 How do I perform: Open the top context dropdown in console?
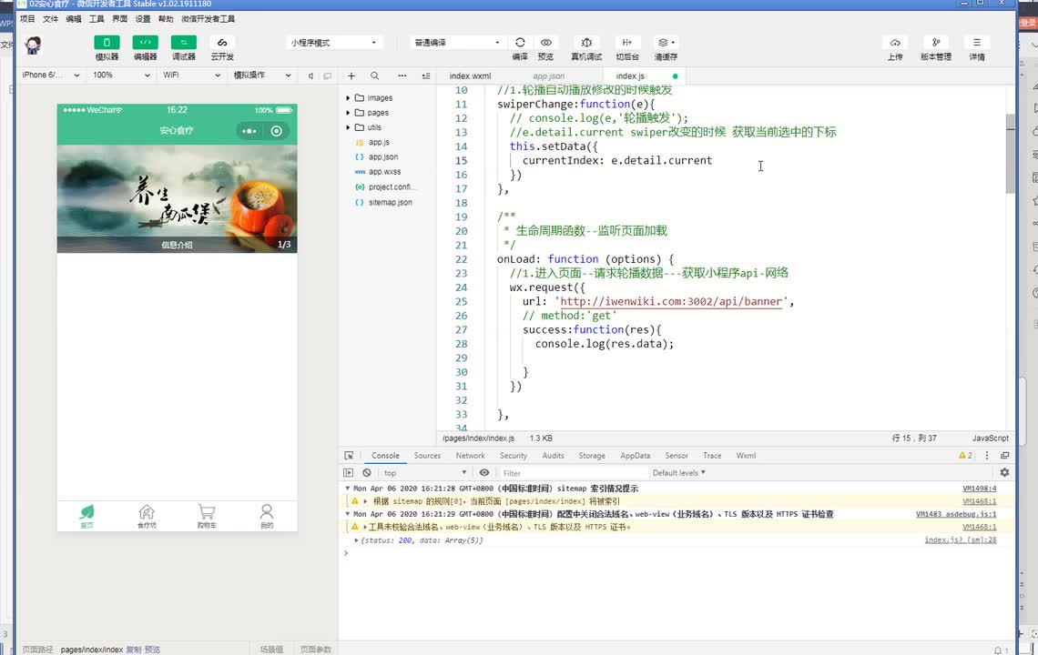click(424, 472)
